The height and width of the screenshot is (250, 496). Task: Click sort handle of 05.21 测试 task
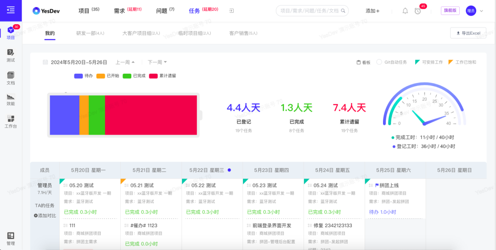[x=127, y=185]
